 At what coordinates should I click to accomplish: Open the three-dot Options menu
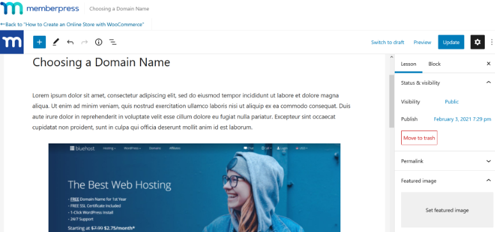(492, 42)
